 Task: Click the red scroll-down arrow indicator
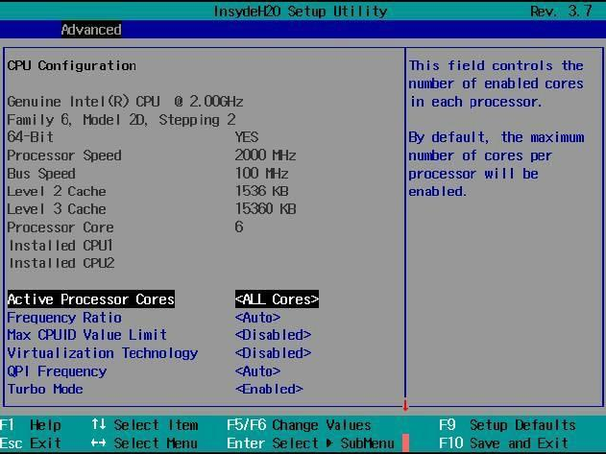(405, 405)
